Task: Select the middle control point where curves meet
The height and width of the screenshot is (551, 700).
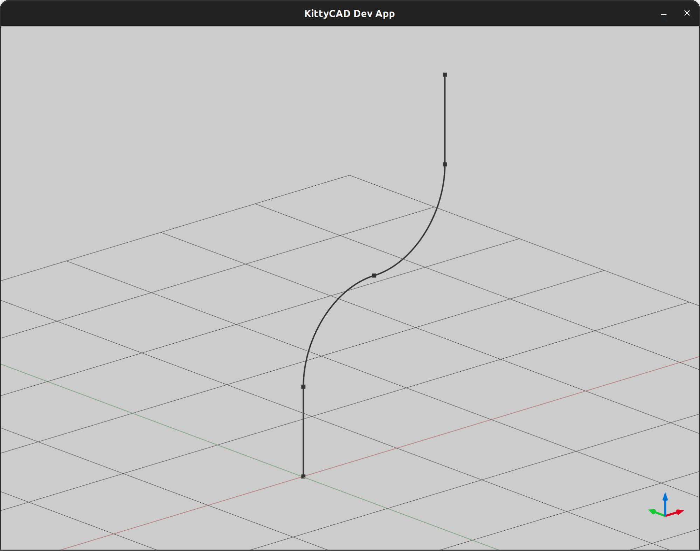Action: (x=374, y=276)
